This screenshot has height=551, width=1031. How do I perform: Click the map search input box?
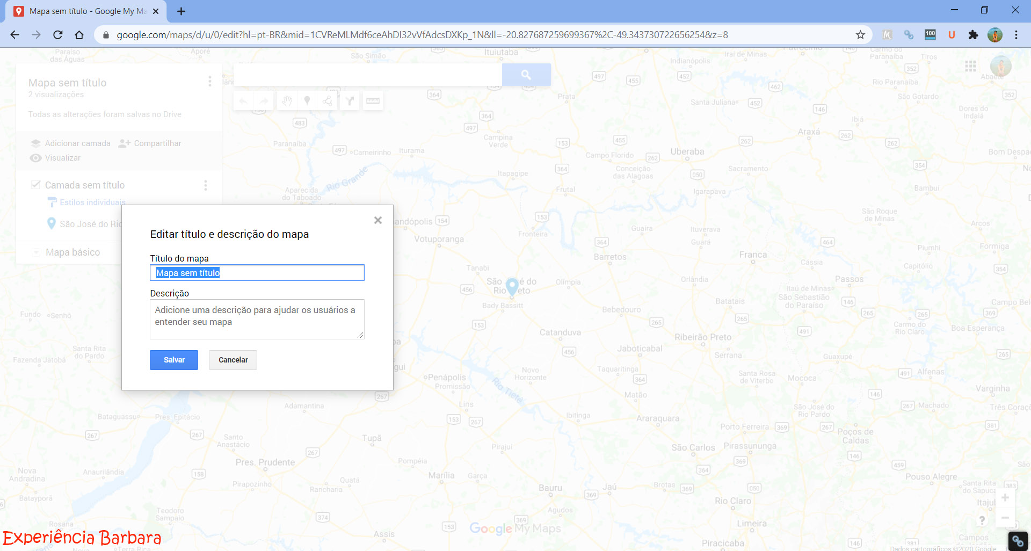pyautogui.click(x=368, y=75)
